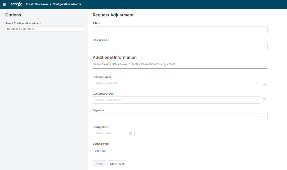Screen dimensions: 287x170
Task: Click the Pricefx logo
Action: click(x=16, y=4)
